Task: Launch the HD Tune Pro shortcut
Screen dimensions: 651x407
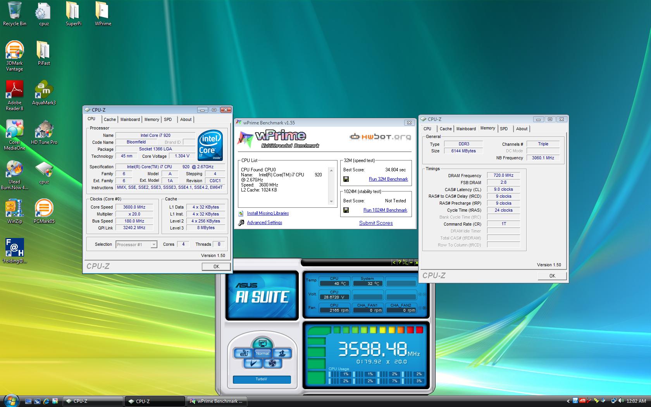Action: (x=44, y=133)
